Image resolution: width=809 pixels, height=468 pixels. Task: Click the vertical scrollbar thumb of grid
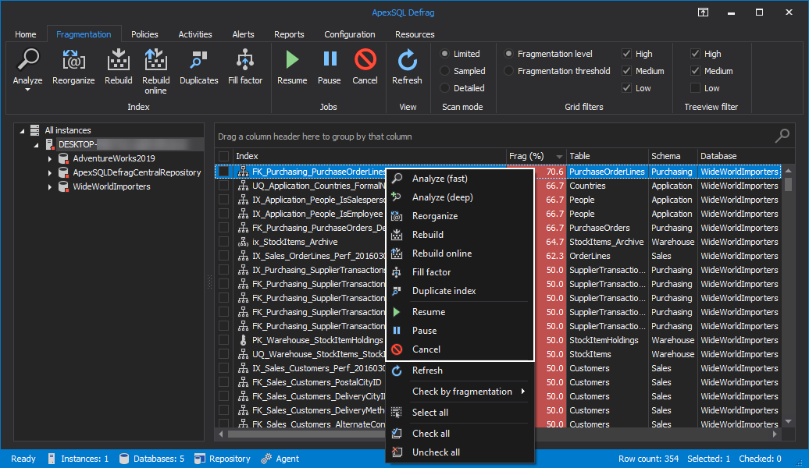coord(788,185)
